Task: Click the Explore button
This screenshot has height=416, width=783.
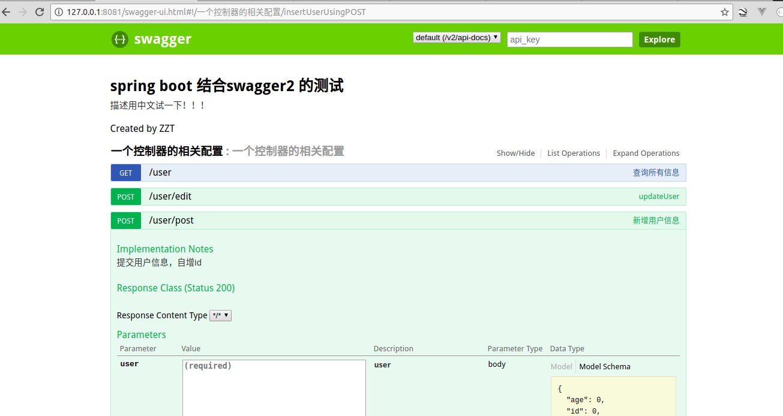Action: point(659,40)
